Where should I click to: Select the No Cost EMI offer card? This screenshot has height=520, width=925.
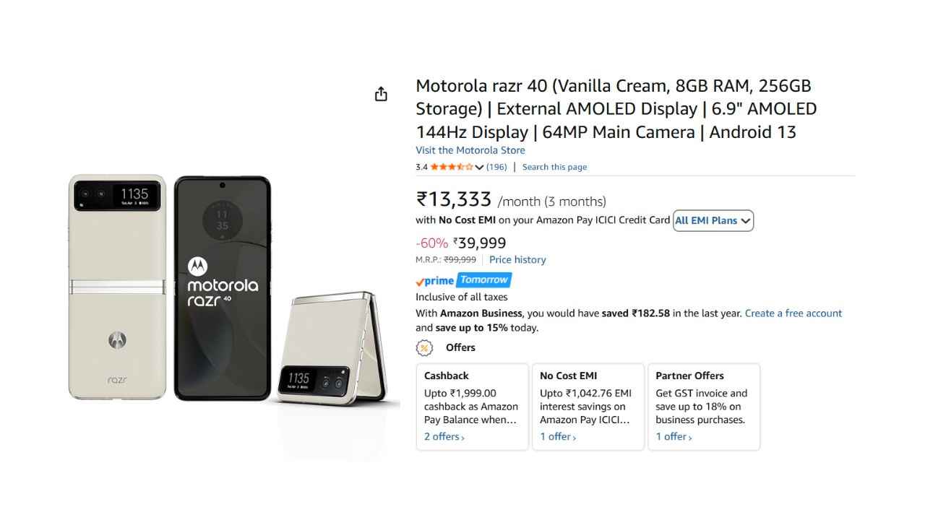coord(588,407)
